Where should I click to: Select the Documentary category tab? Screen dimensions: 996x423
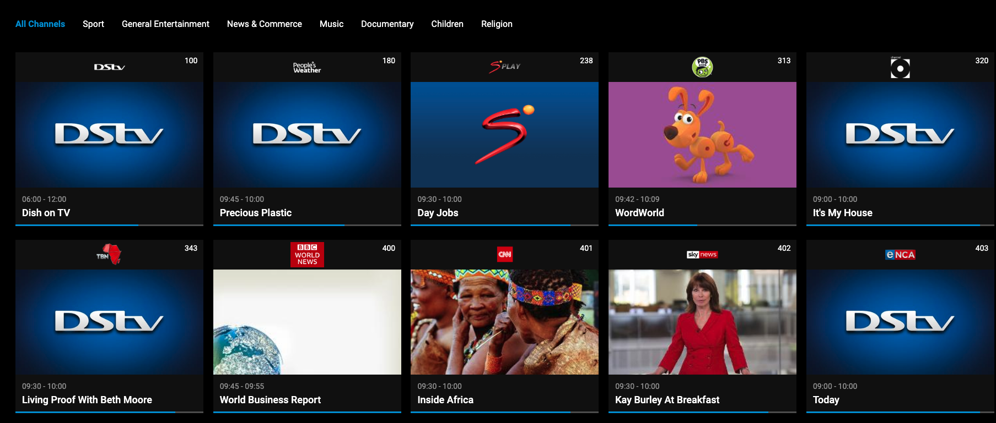click(x=387, y=24)
